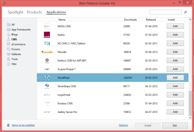Click the SilverStripe CMS logo

pos(47,86)
